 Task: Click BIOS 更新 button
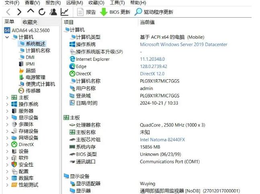point(115,12)
